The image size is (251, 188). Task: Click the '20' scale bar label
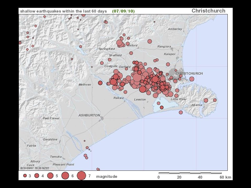click(179, 177)
